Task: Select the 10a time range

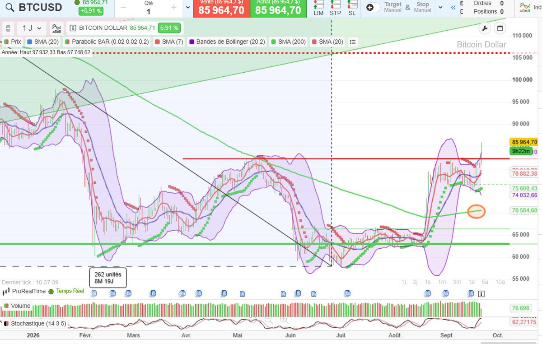Action: coord(500,282)
